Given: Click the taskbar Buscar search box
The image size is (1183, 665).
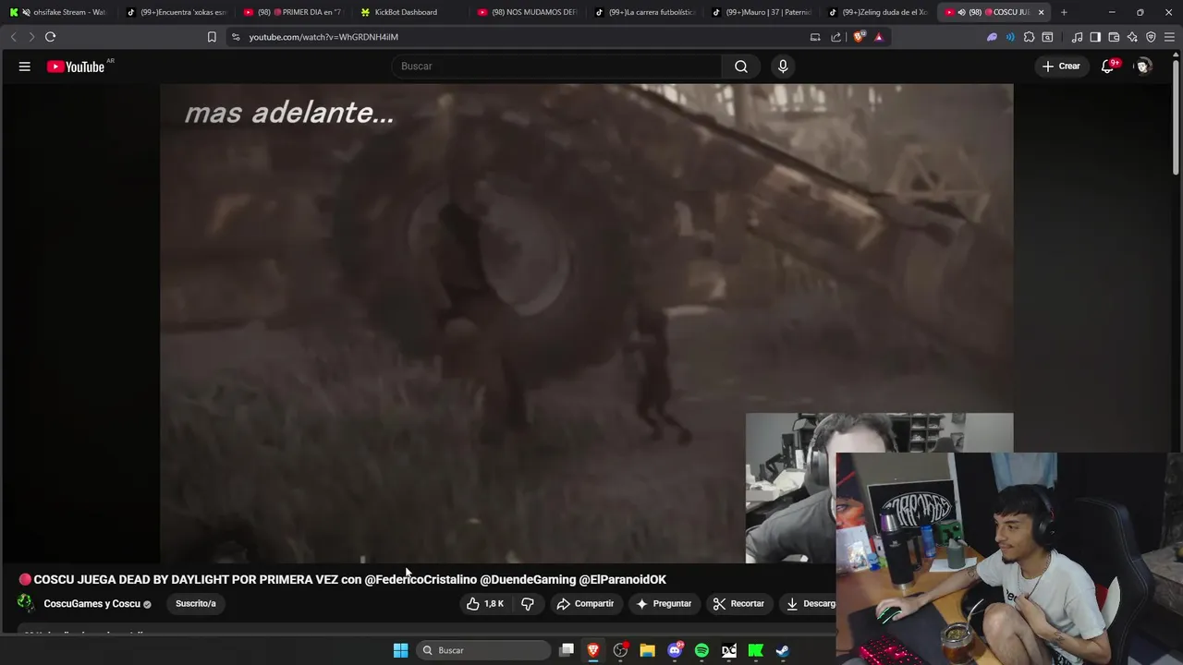Looking at the screenshot, I should 482,650.
